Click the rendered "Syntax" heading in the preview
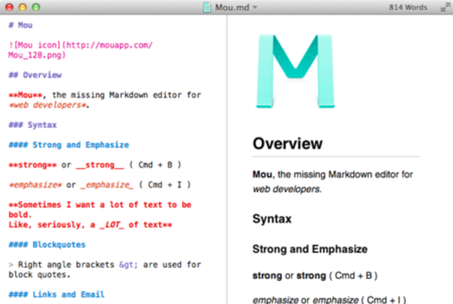This screenshot has height=304, width=453. click(x=272, y=219)
